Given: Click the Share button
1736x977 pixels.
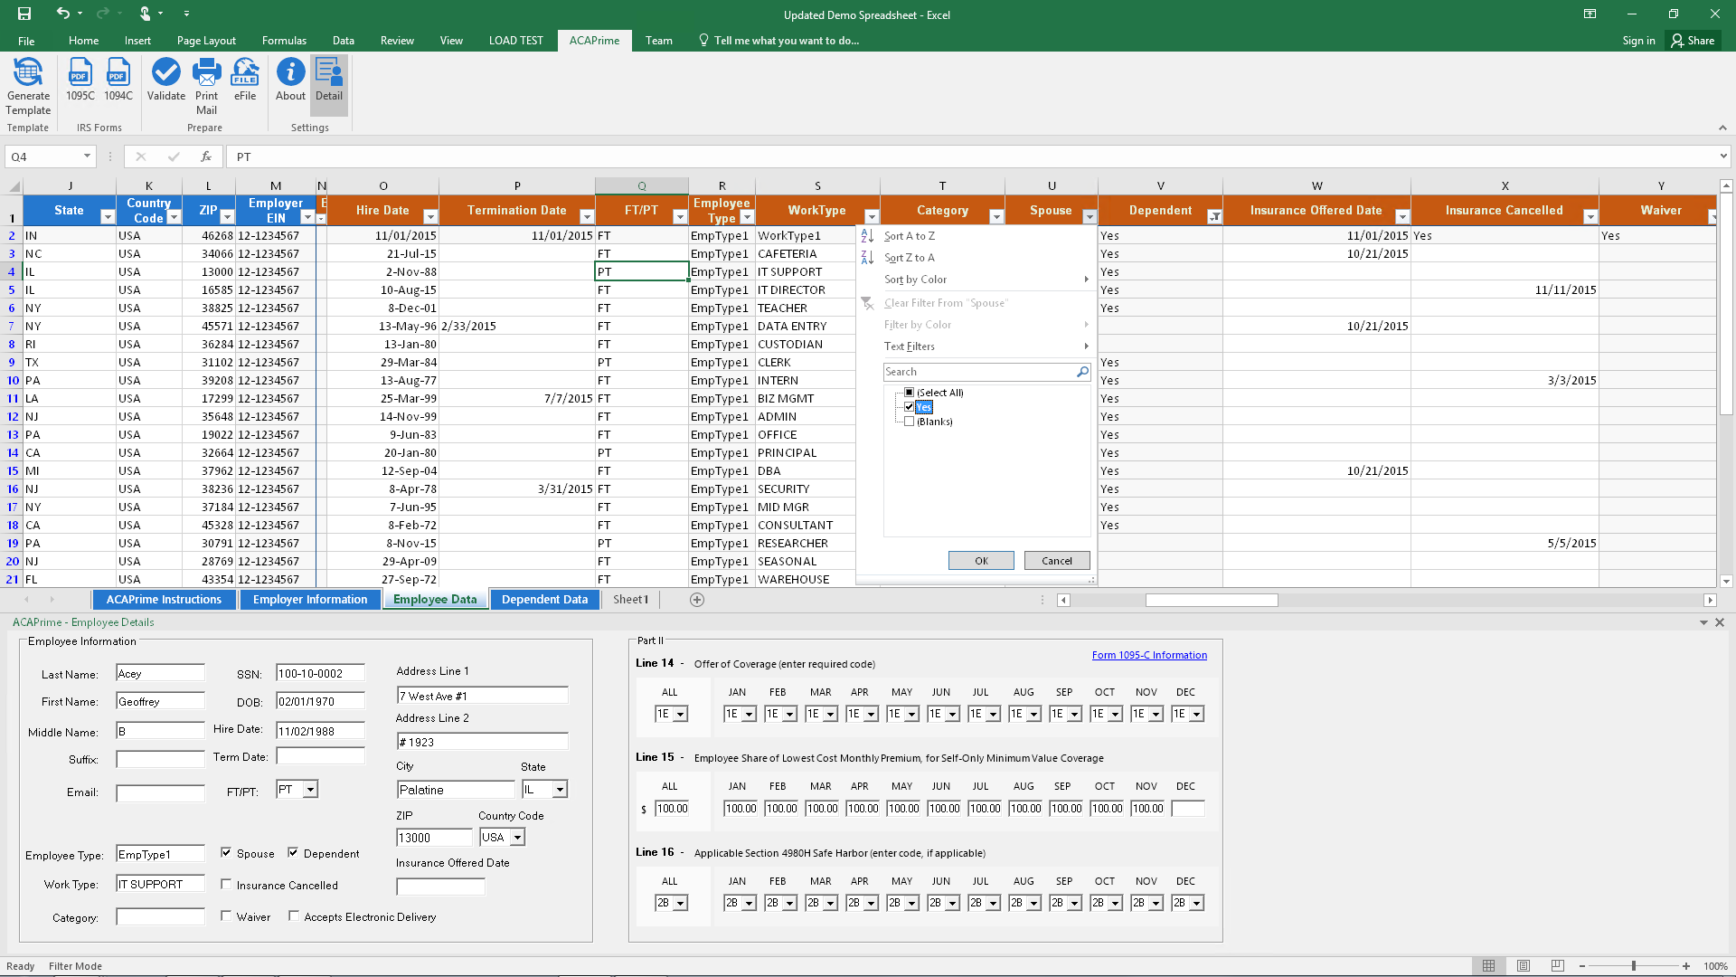Looking at the screenshot, I should point(1694,41).
